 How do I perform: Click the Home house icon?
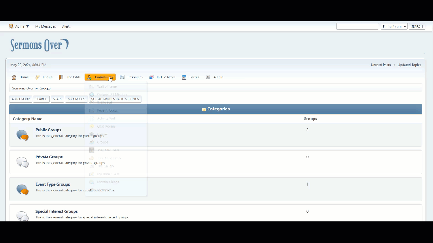14,77
